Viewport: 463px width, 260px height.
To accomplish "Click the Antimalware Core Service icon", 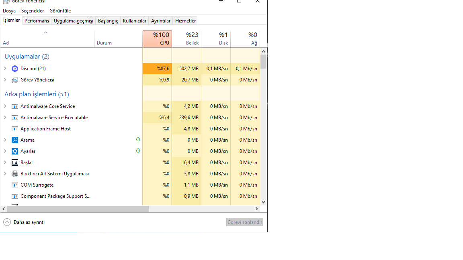I will tap(15, 106).
